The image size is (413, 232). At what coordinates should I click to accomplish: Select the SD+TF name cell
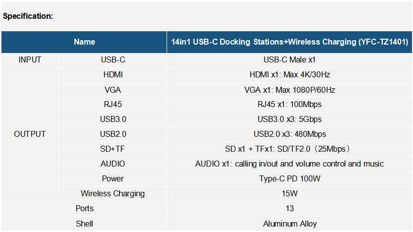tap(113, 149)
